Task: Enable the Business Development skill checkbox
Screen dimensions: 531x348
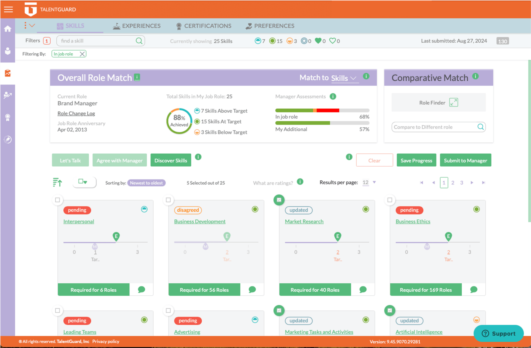Action: pyautogui.click(x=169, y=199)
